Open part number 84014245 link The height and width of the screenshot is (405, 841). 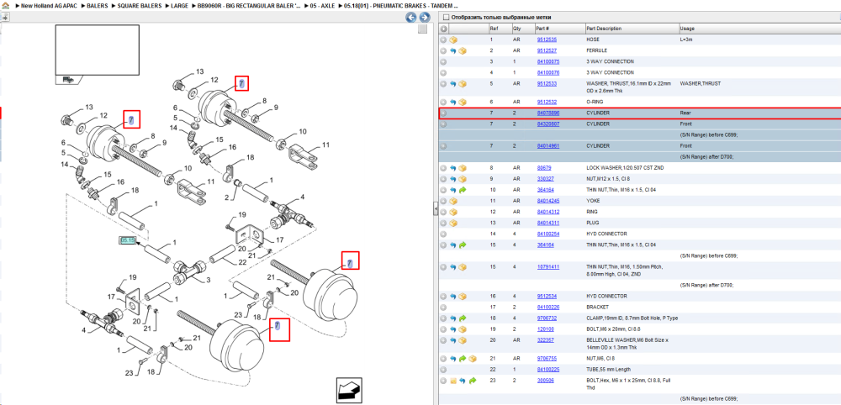[548, 201]
